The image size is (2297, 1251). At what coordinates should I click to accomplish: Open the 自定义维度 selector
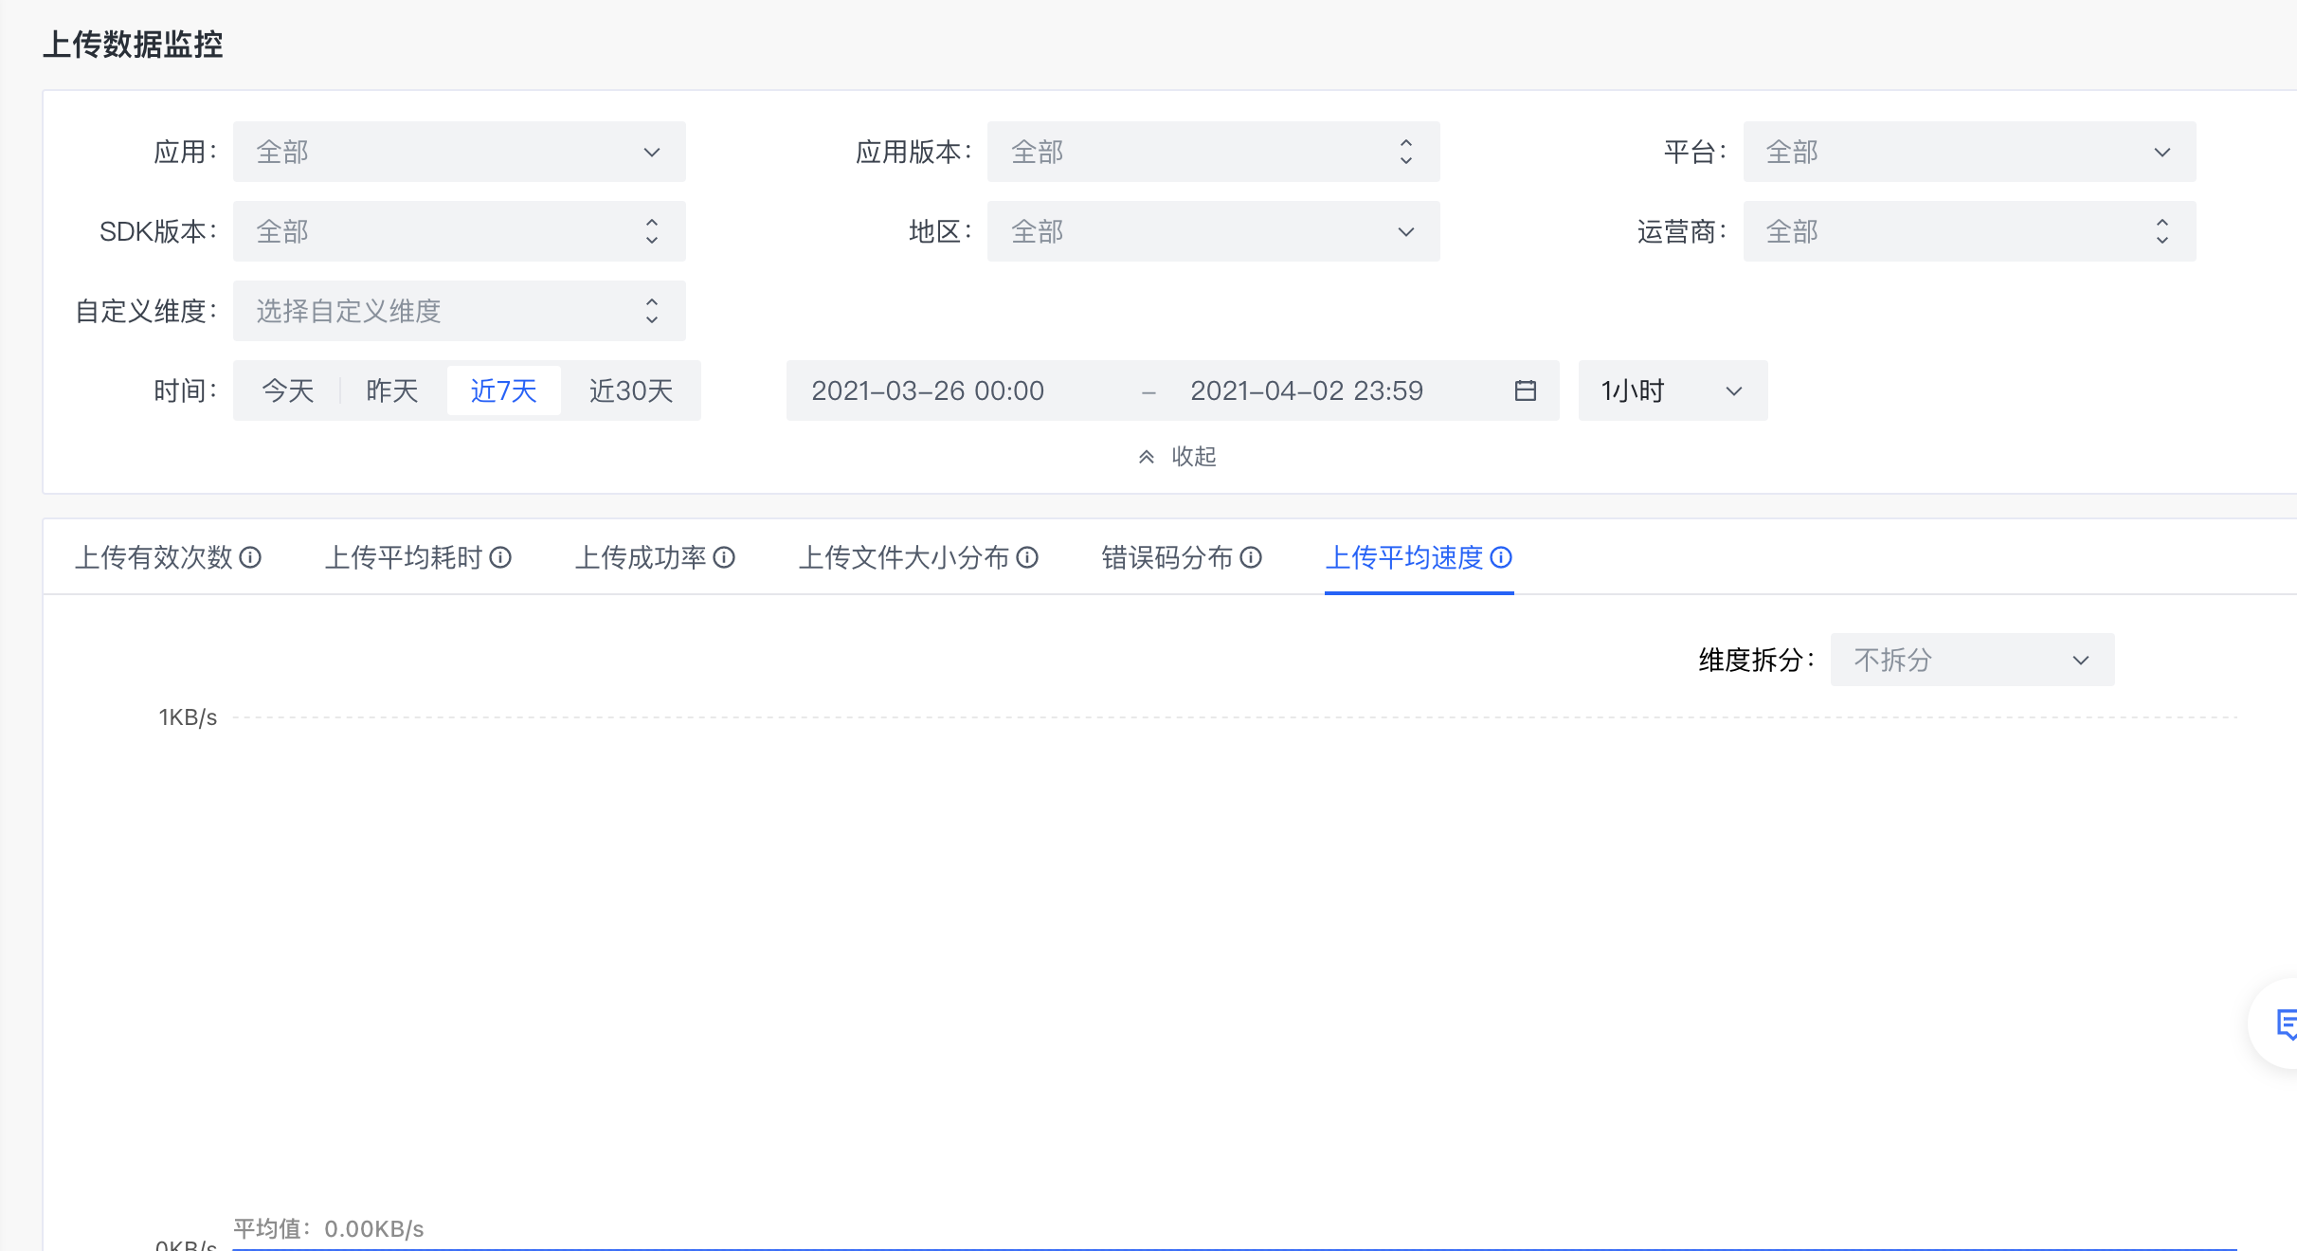(x=459, y=311)
